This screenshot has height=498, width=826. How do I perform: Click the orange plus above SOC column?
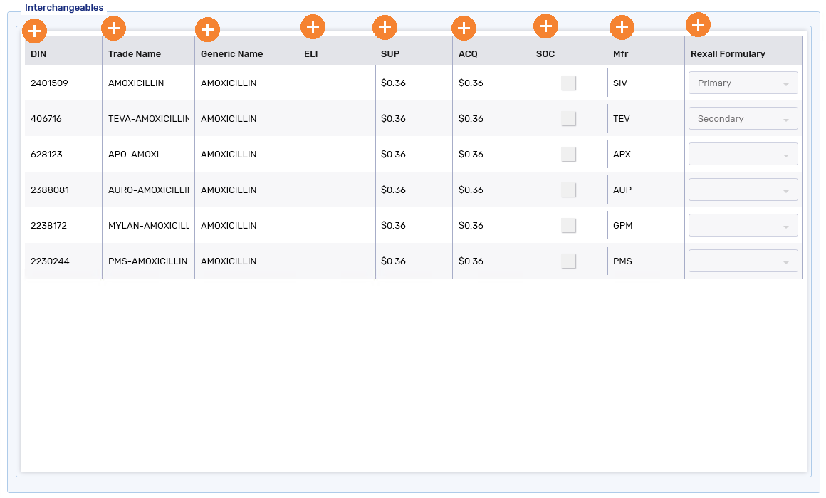point(545,26)
